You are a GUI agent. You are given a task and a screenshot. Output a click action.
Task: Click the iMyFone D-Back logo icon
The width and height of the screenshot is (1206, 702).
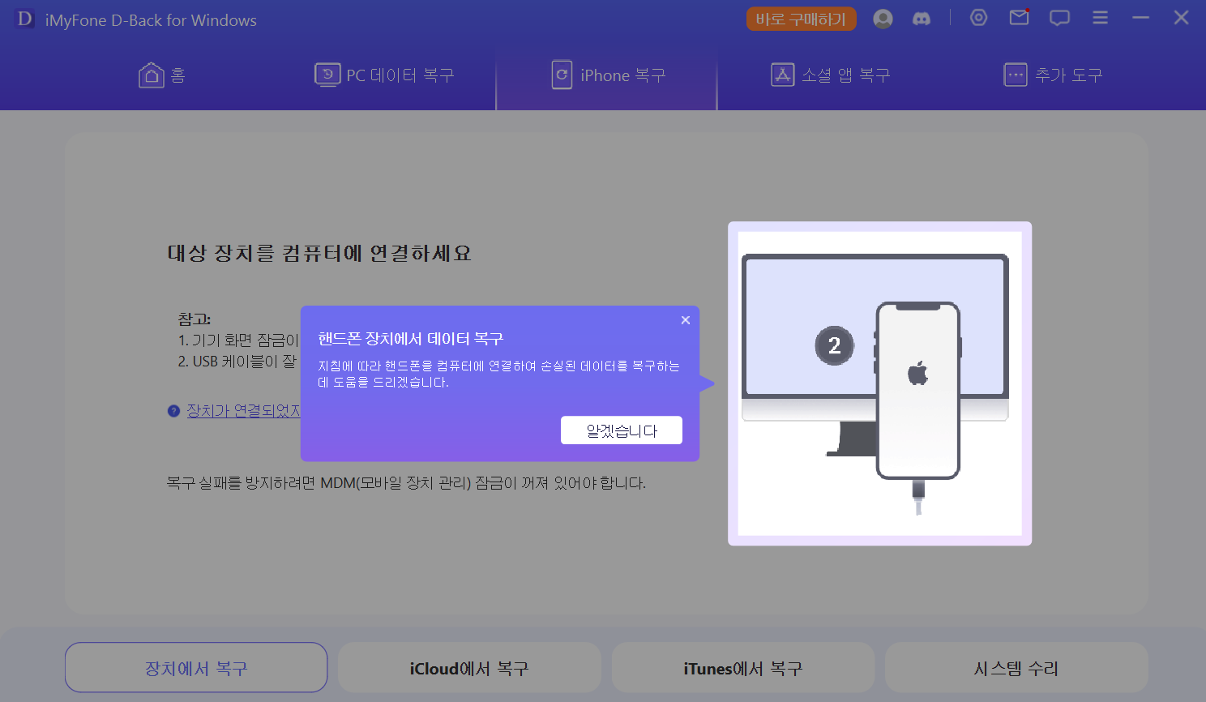tap(25, 19)
